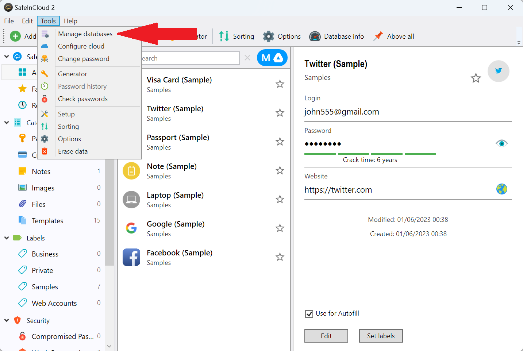Image resolution: width=523 pixels, height=351 pixels.
Task: Click the Twitter bird icon in details
Action: point(498,71)
